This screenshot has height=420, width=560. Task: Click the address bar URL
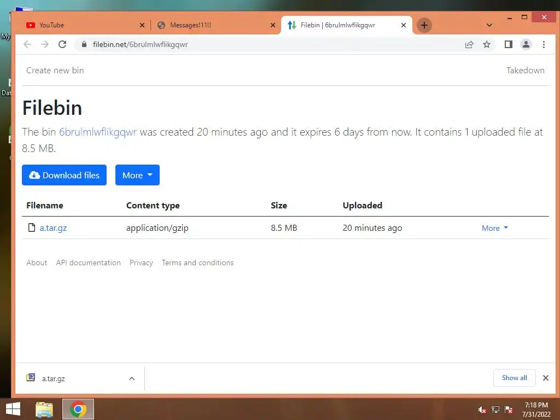point(140,44)
